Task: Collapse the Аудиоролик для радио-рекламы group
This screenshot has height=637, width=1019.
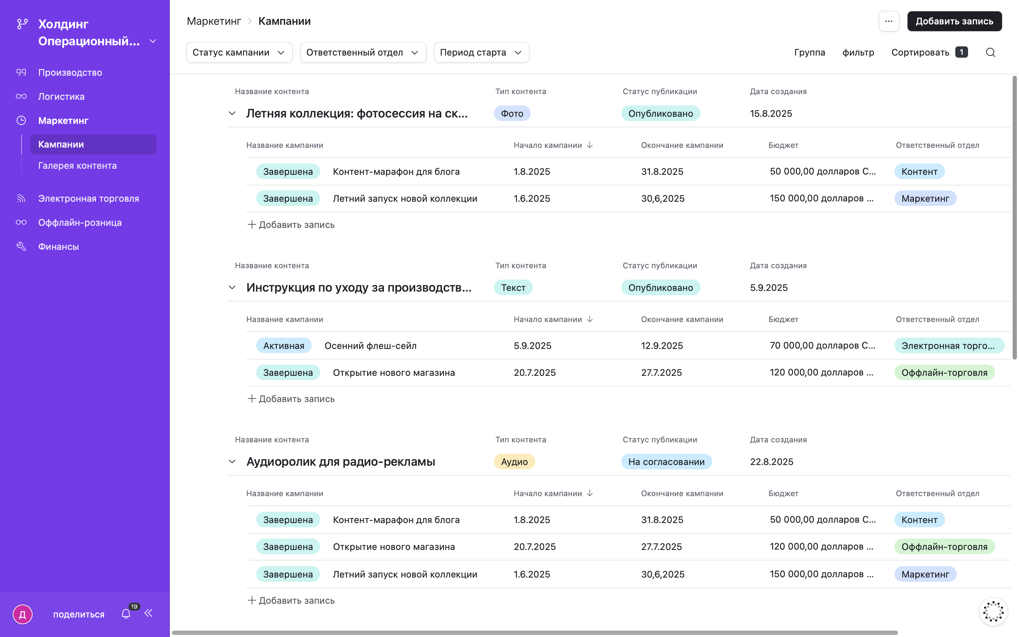Action: point(232,461)
